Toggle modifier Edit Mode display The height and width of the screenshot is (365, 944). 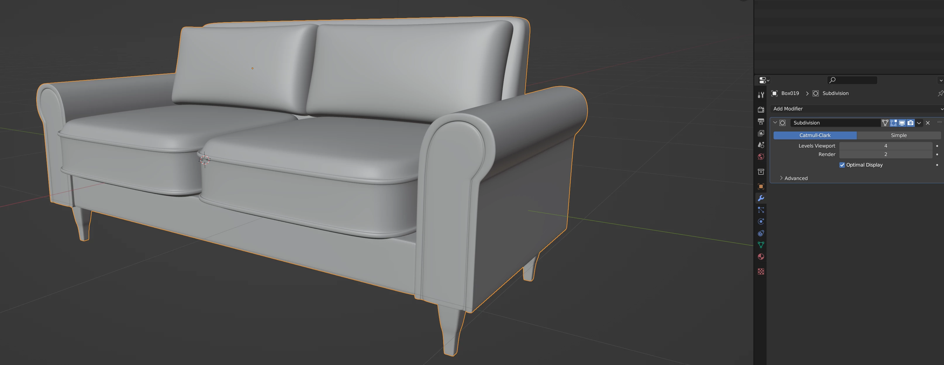pos(893,123)
